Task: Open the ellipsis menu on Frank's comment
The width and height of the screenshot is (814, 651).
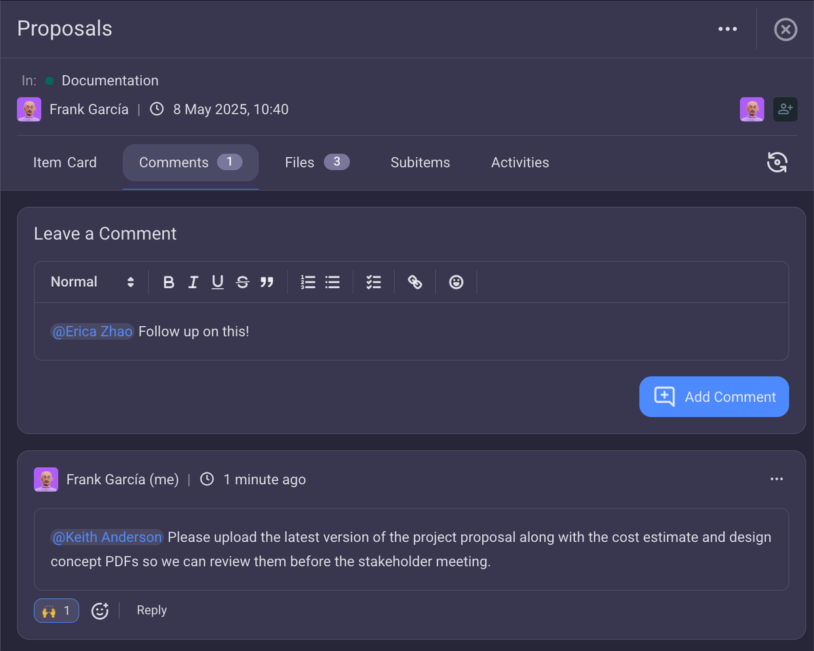Action: [x=776, y=479]
